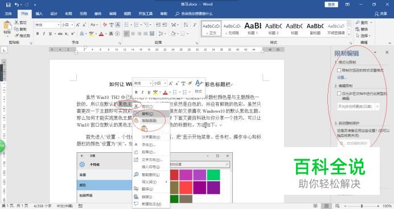Open the Restrict Editing pane options arrow
This screenshot has height=209, width=394.
(375, 52)
